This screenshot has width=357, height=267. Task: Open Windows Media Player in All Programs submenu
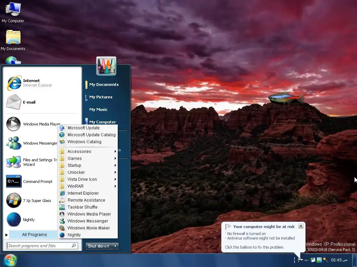point(88,214)
